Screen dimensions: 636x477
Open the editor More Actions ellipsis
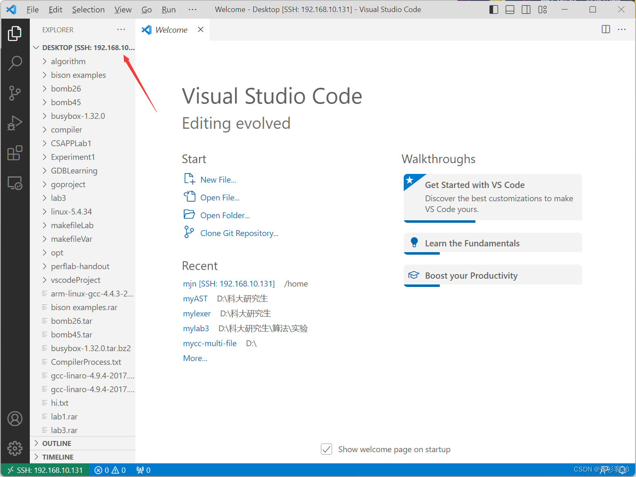622,29
